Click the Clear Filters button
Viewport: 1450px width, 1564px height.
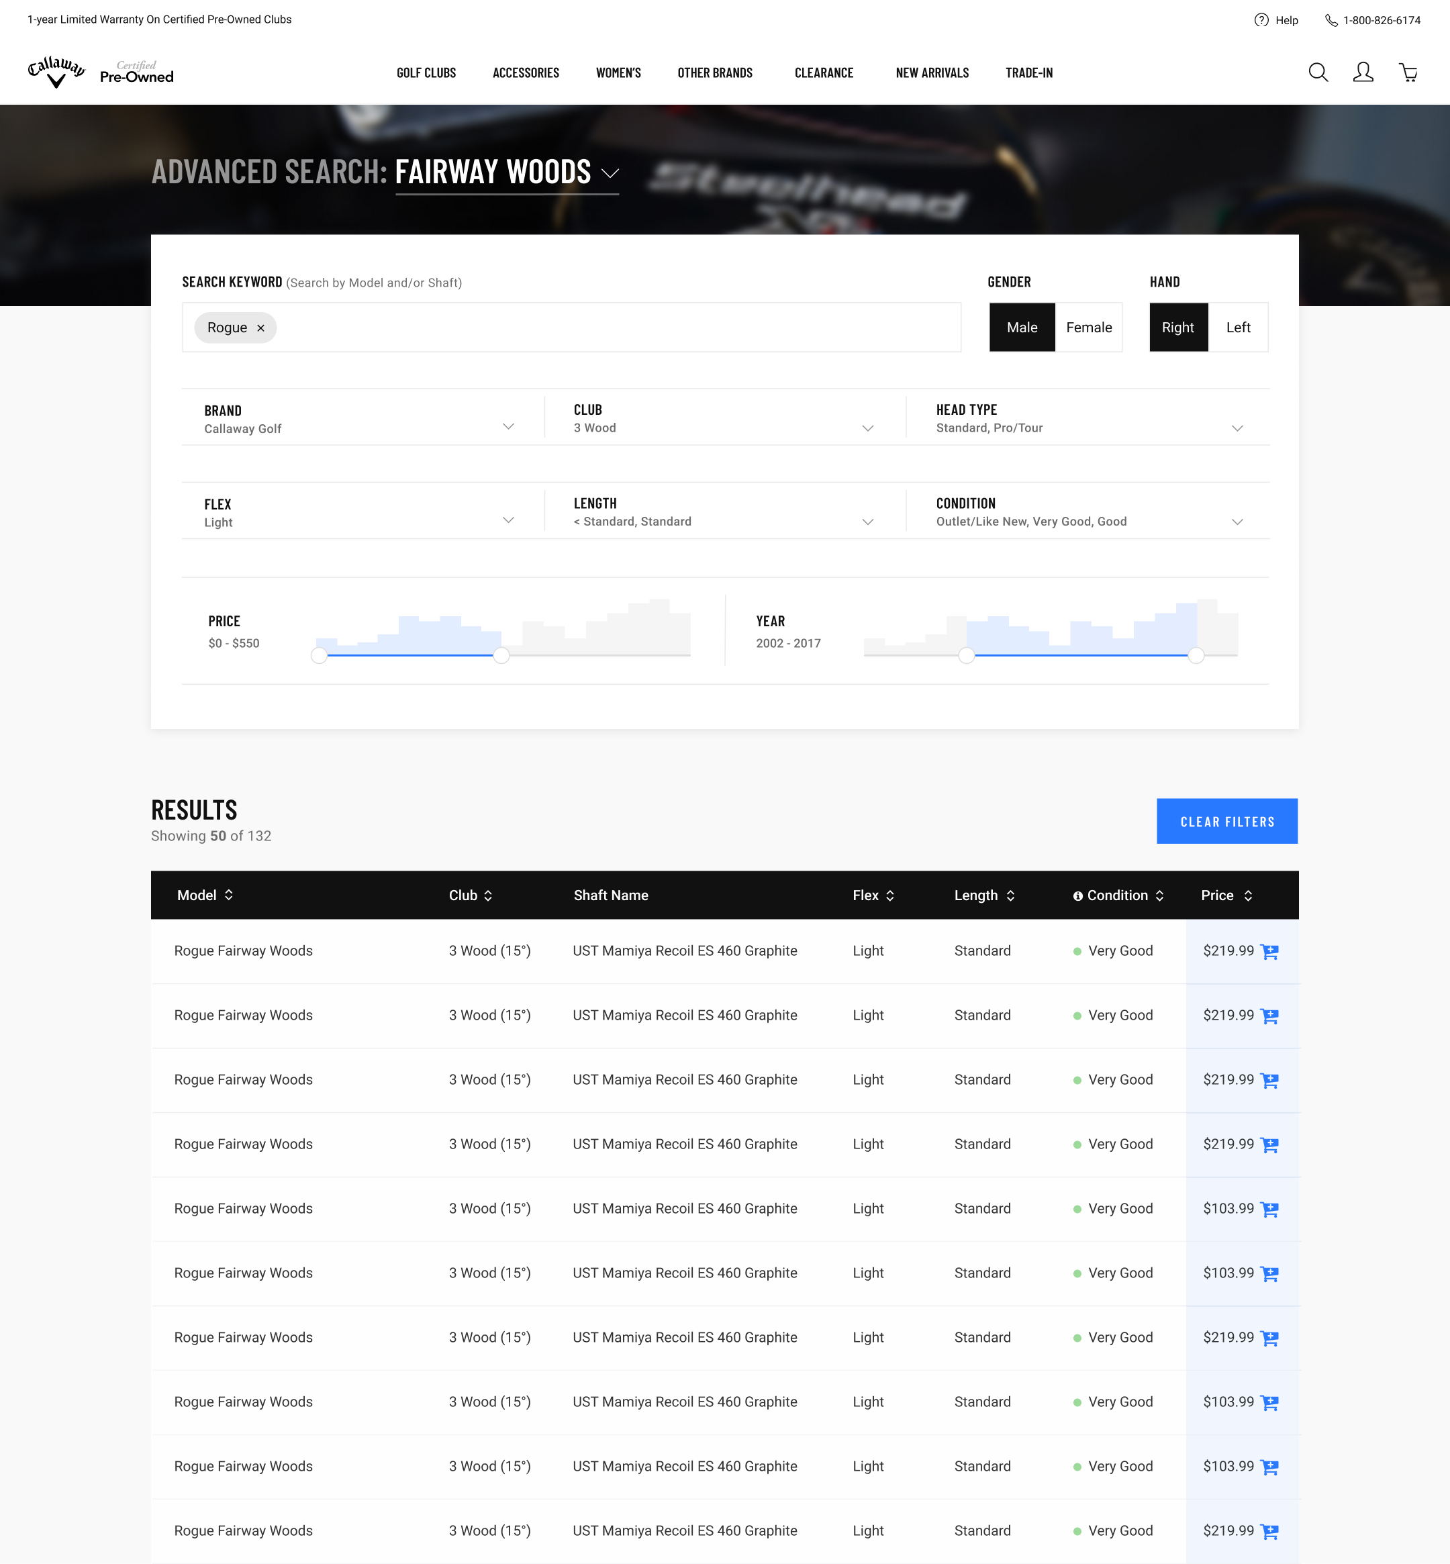point(1226,822)
